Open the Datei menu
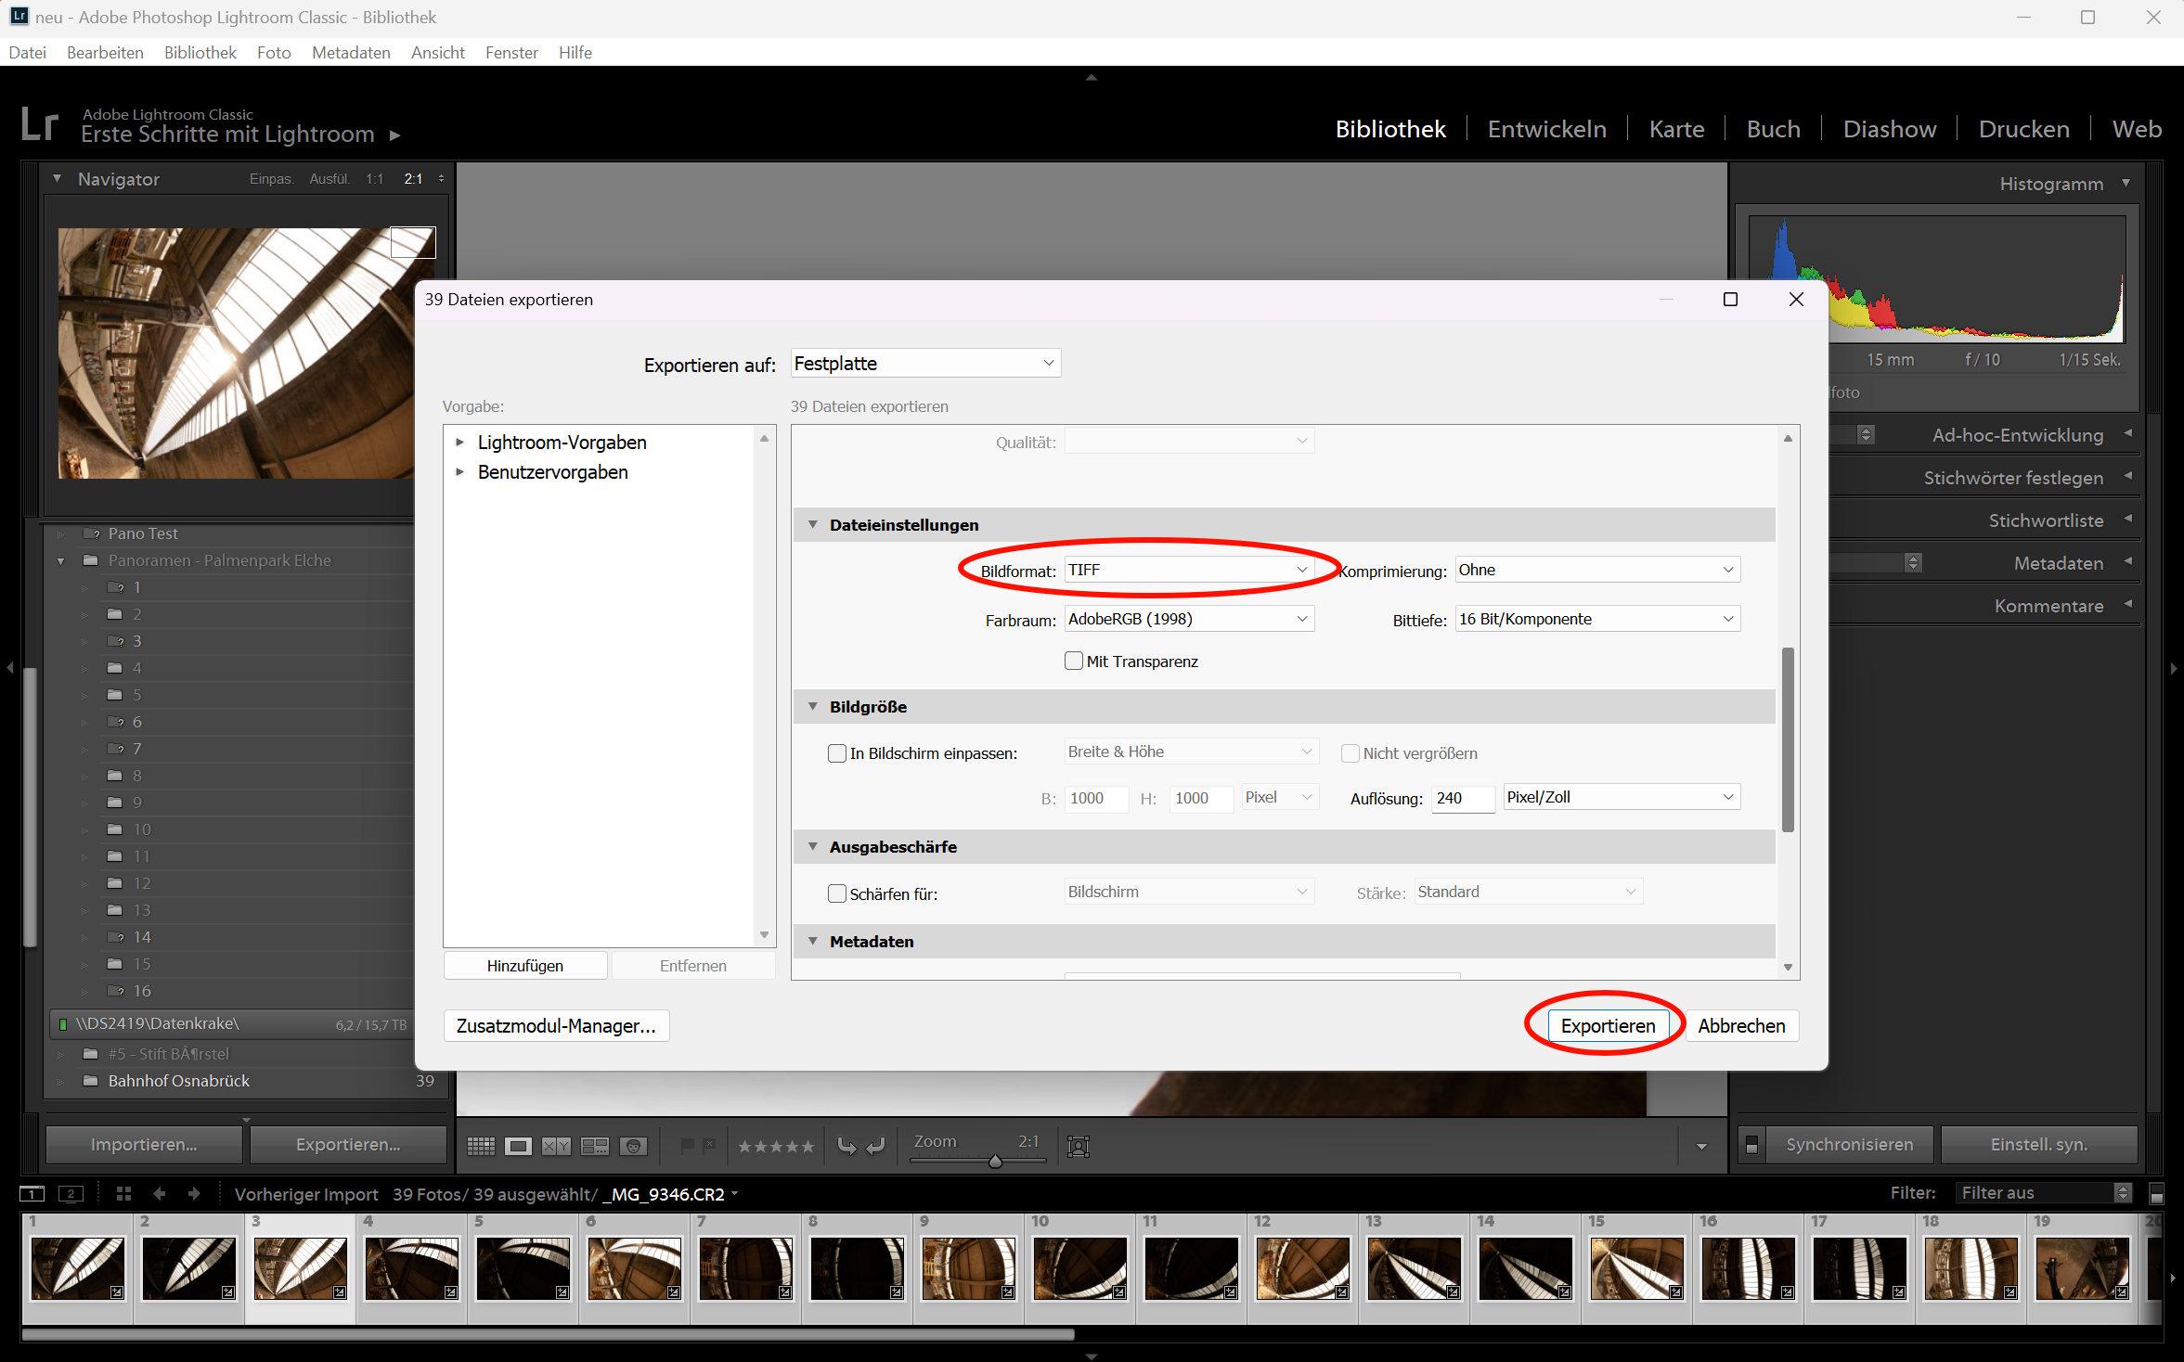2184x1362 pixels. pos(28,52)
